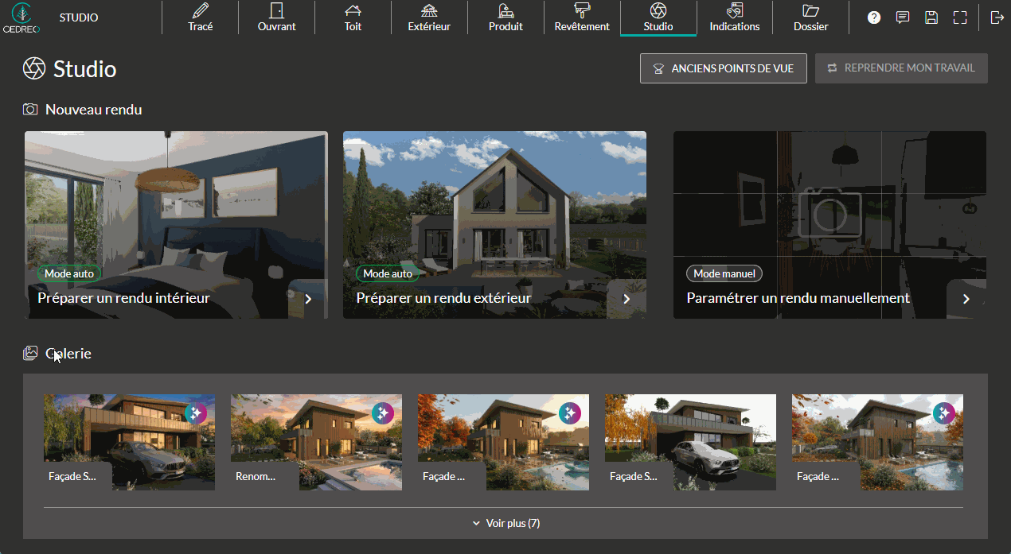Click the logout exit icon
1011x554 pixels.
pyautogui.click(x=997, y=17)
